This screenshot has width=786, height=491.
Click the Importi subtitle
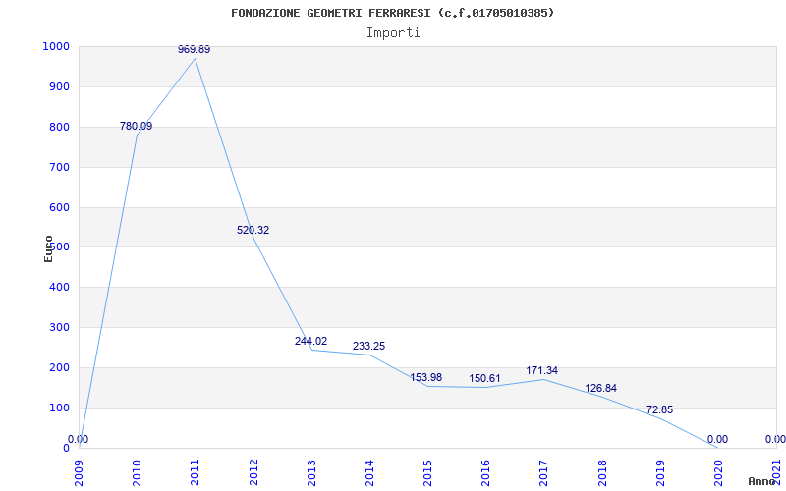pos(393,33)
